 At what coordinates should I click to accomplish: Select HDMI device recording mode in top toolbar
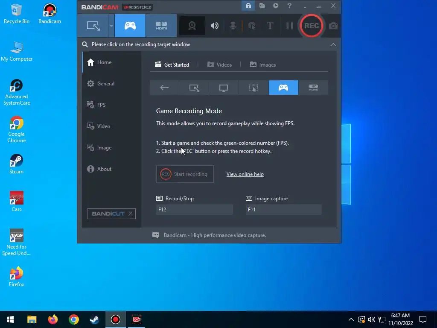(x=161, y=26)
